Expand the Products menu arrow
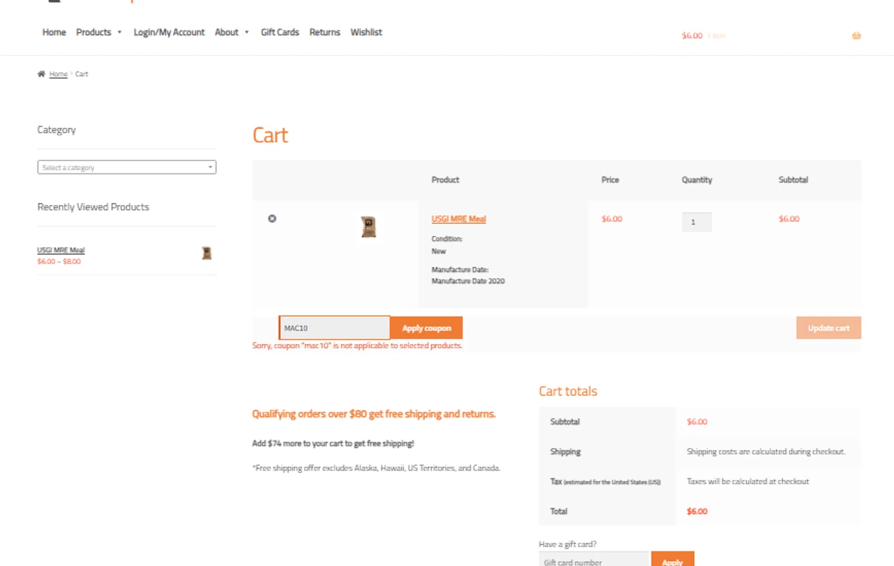This screenshot has height=566, width=894. (x=119, y=32)
